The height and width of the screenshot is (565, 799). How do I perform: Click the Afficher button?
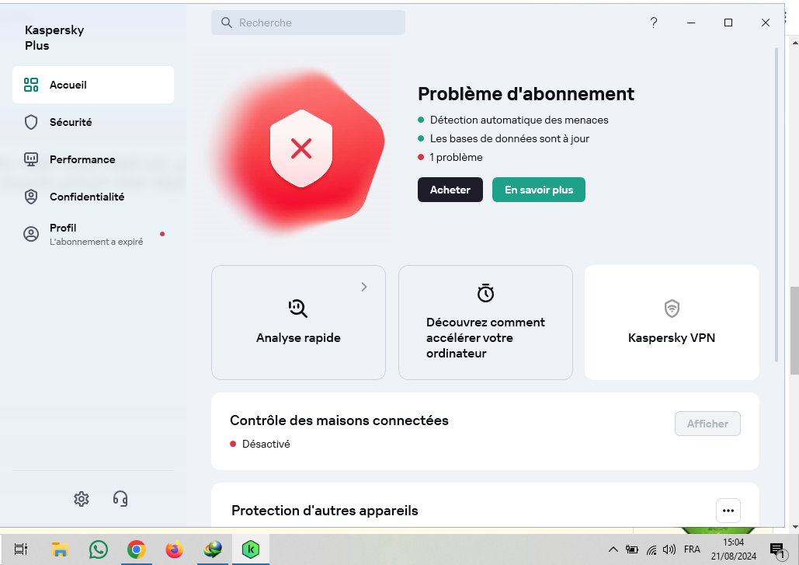(x=707, y=424)
